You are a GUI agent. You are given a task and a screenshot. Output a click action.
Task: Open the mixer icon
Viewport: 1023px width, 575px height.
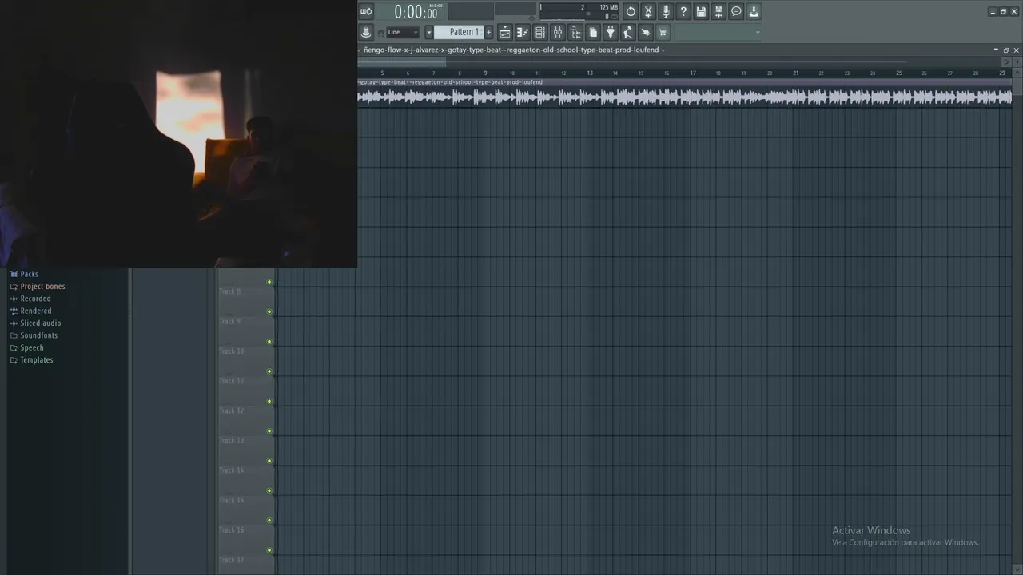[558, 32]
